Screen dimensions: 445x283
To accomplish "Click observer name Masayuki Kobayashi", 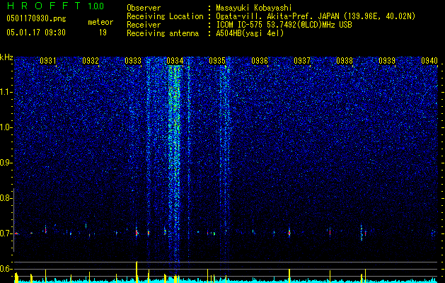I will pos(254,8).
